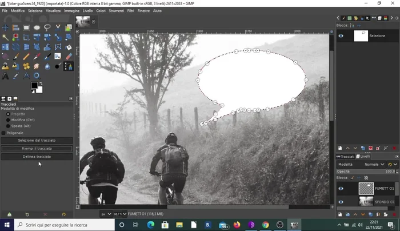Screen dimensions: 400x231
Task: Click the Selezione dal tracciato button
Action: click(37, 141)
